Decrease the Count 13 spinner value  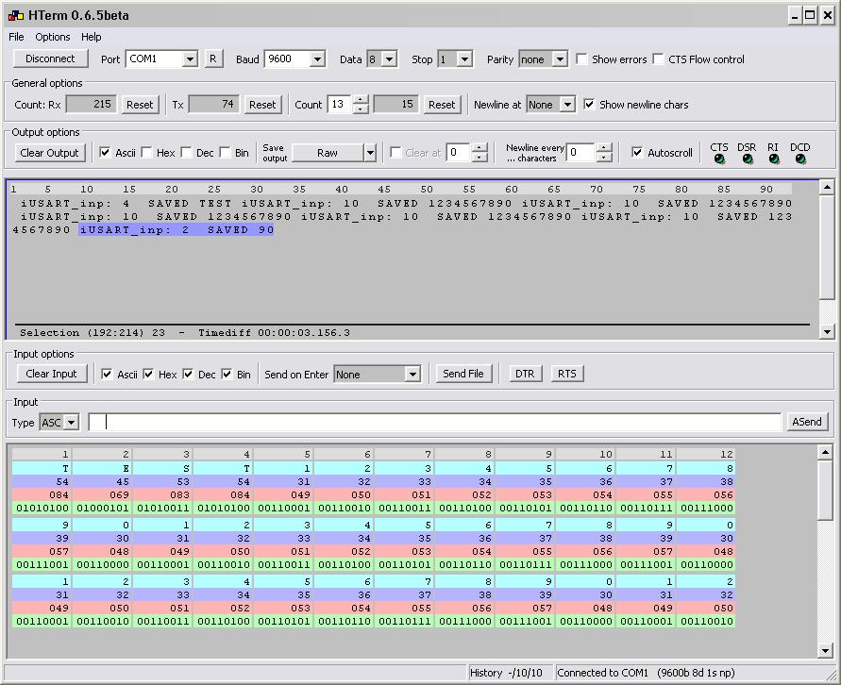pyautogui.click(x=361, y=109)
